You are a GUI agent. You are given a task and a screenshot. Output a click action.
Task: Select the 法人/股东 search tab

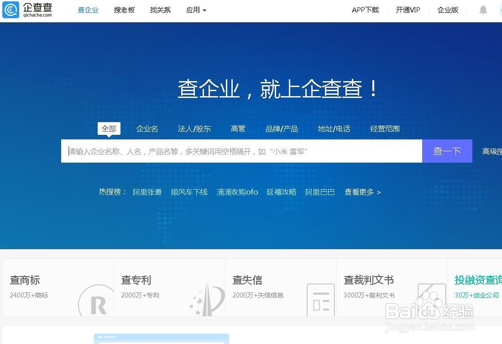(194, 128)
